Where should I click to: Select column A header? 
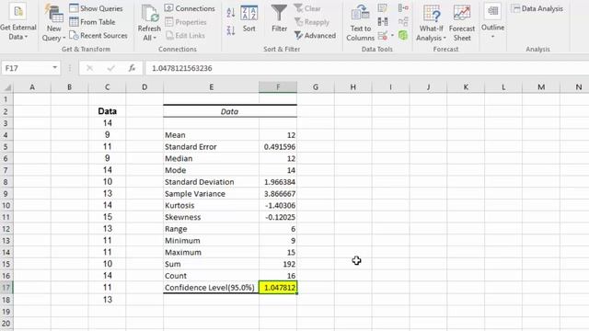pyautogui.click(x=32, y=87)
